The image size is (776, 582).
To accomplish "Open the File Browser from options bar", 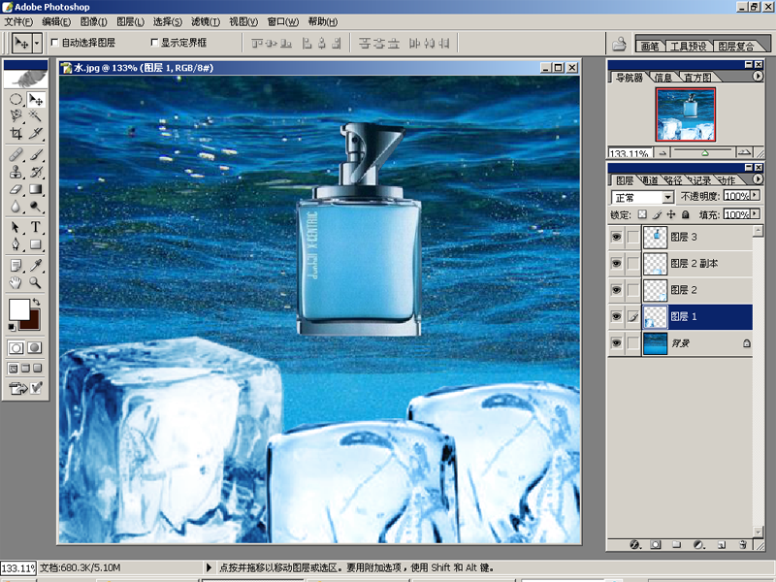I will coord(619,44).
